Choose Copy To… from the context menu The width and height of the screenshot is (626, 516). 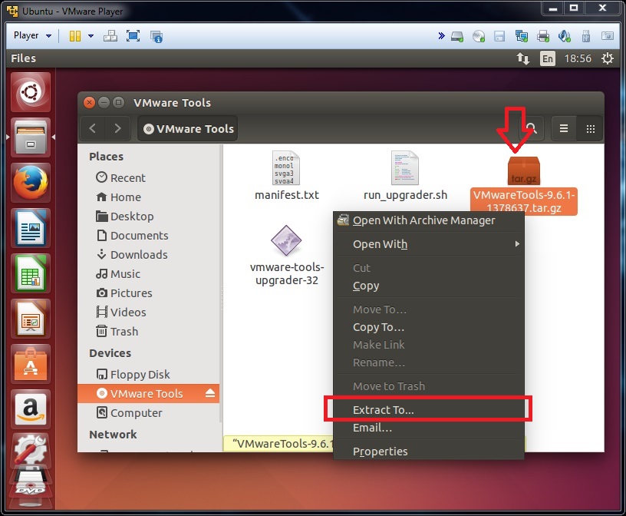pos(429,327)
